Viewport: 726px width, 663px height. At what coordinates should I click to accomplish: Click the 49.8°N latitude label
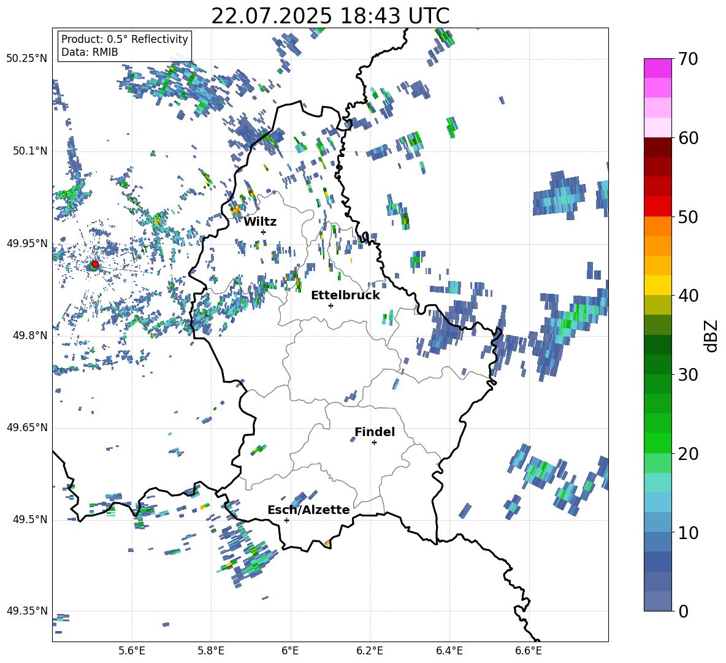click(29, 335)
